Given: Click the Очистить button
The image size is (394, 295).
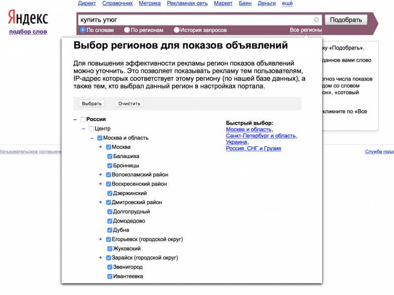Looking at the screenshot, I should pos(129,103).
